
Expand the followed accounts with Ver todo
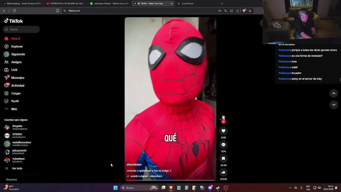[x=14, y=169]
